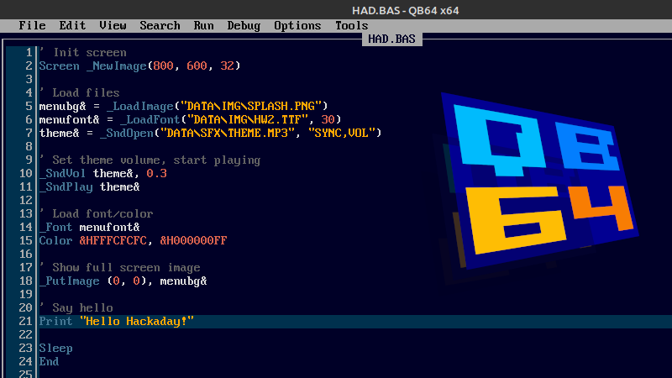Click the _SndVol theme& line
This screenshot has width=672, height=378.
pos(102,173)
